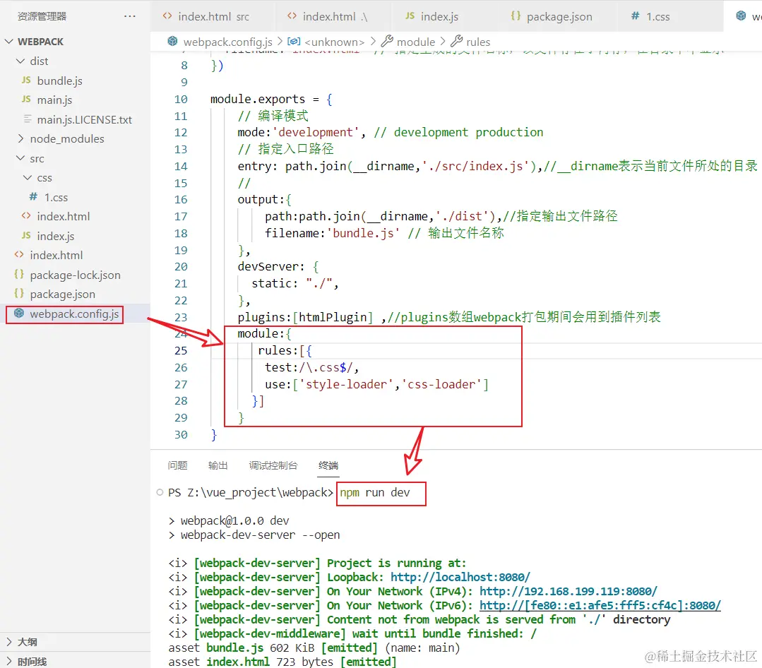Click webpack.config.js breadcrumb
This screenshot has height=668, width=762.
227,42
